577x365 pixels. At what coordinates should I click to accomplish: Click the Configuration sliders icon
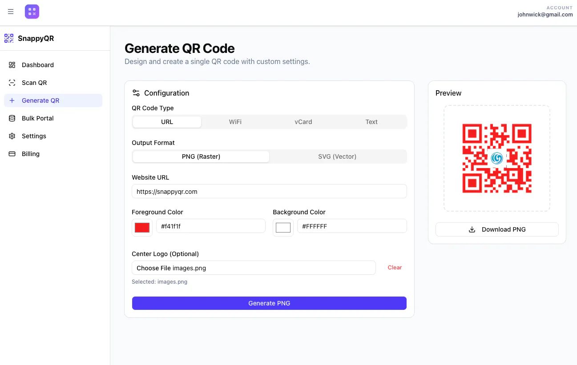click(136, 93)
